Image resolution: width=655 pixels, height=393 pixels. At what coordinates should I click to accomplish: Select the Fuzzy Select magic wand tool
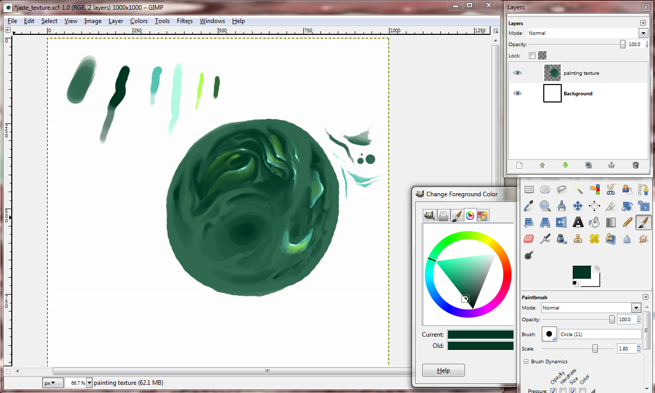click(578, 190)
